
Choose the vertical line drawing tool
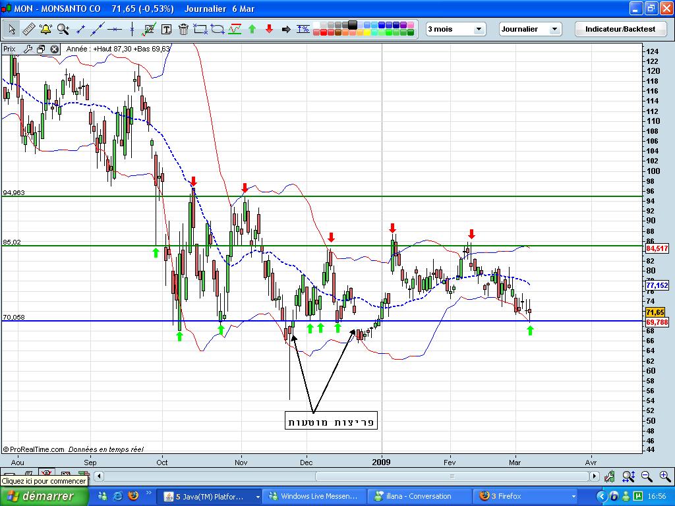[132, 29]
